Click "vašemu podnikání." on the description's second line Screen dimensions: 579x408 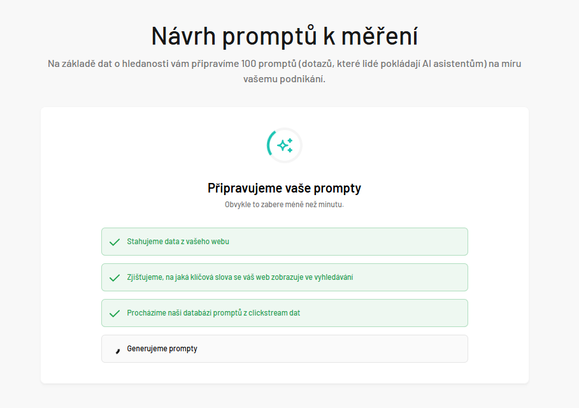click(284, 78)
